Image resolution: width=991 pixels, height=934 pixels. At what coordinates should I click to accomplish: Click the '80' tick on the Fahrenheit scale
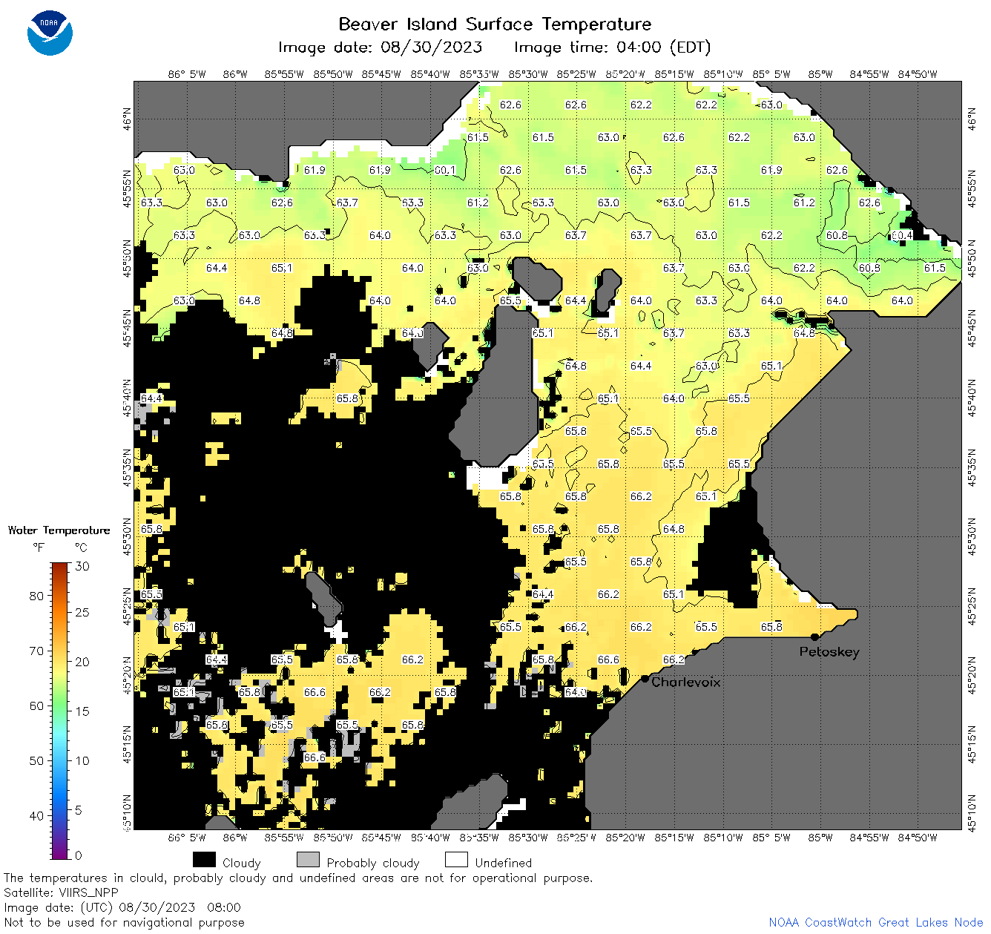[36, 596]
